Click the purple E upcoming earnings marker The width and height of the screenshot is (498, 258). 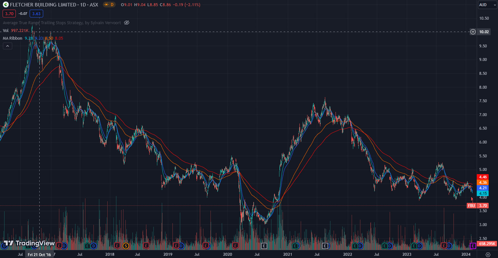pyautogui.click(x=473, y=246)
